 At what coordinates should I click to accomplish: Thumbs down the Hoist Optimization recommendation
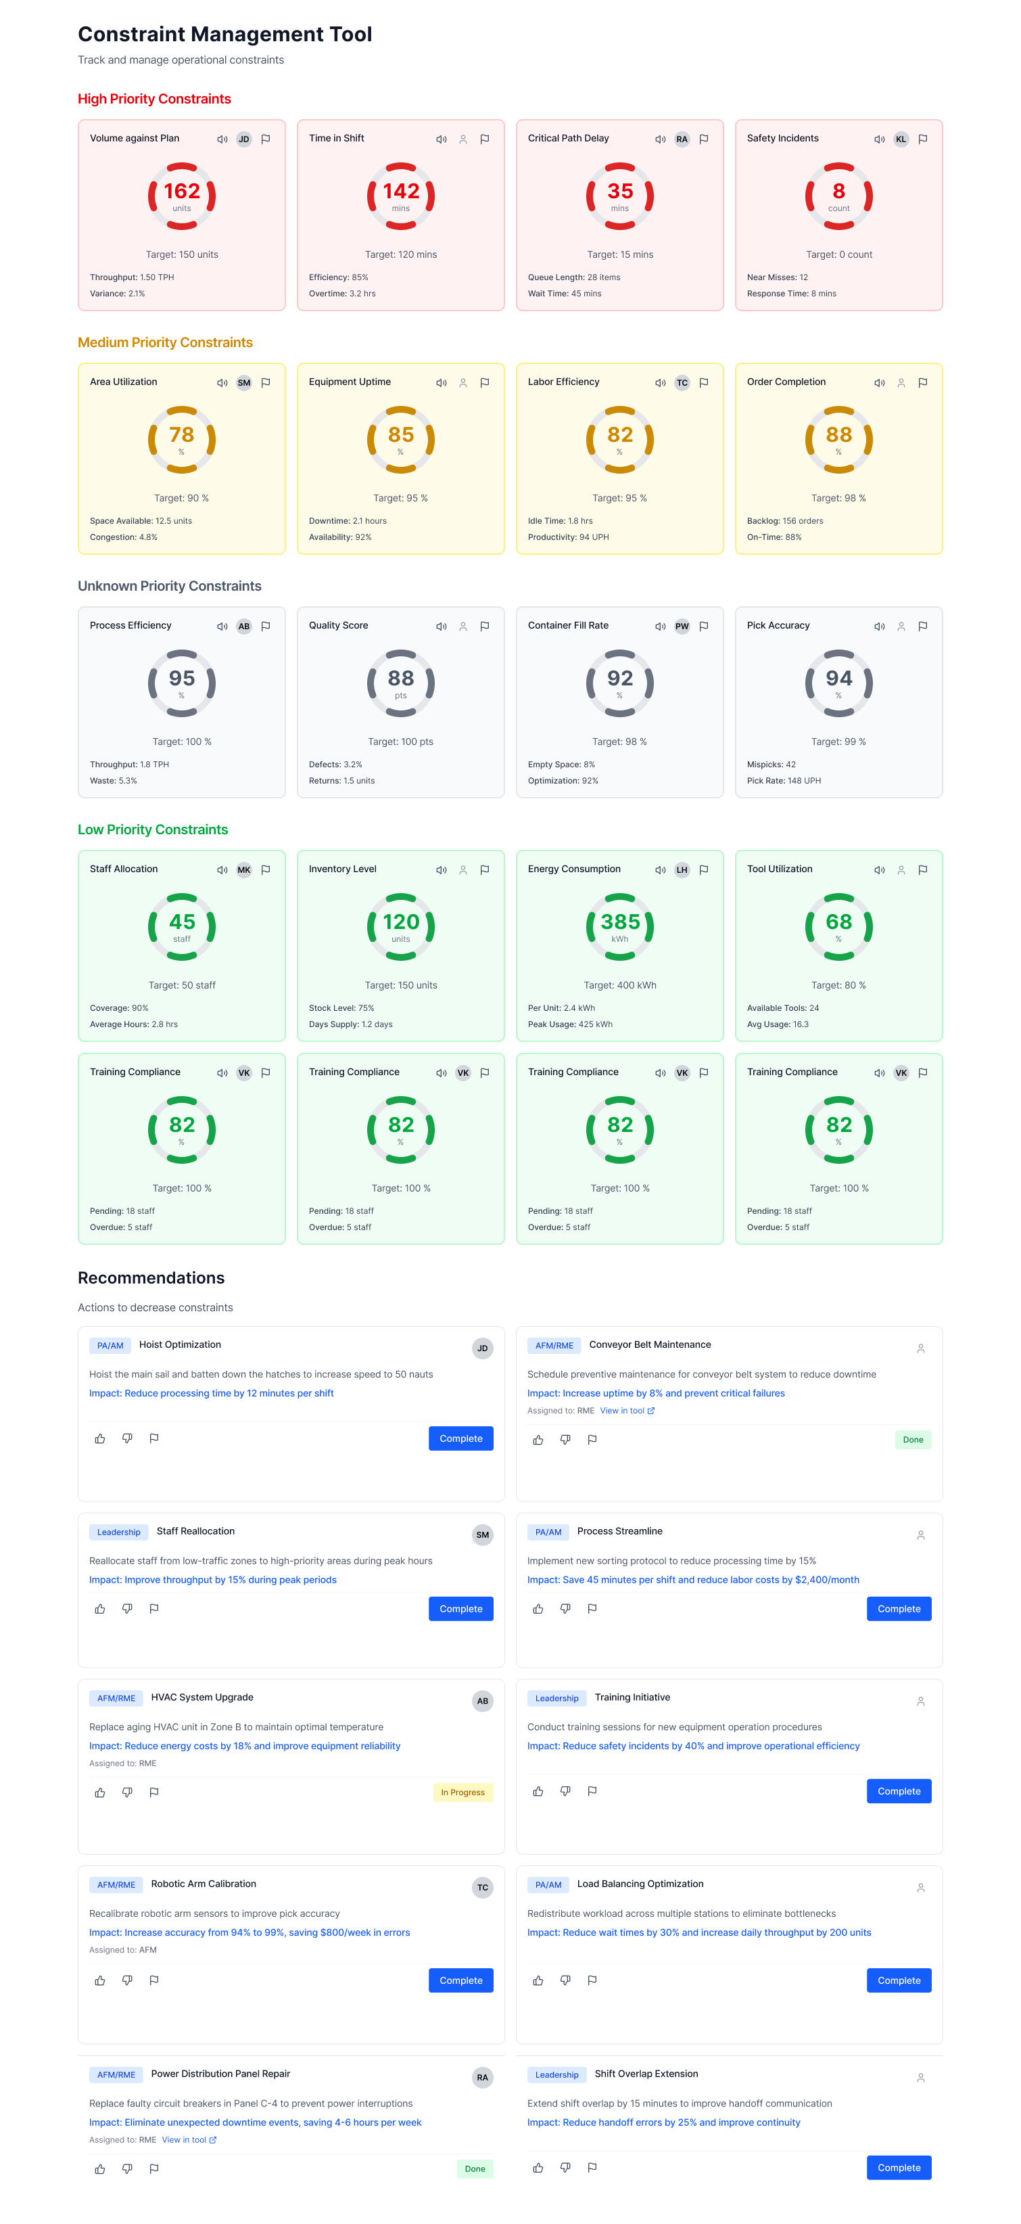click(x=127, y=1438)
